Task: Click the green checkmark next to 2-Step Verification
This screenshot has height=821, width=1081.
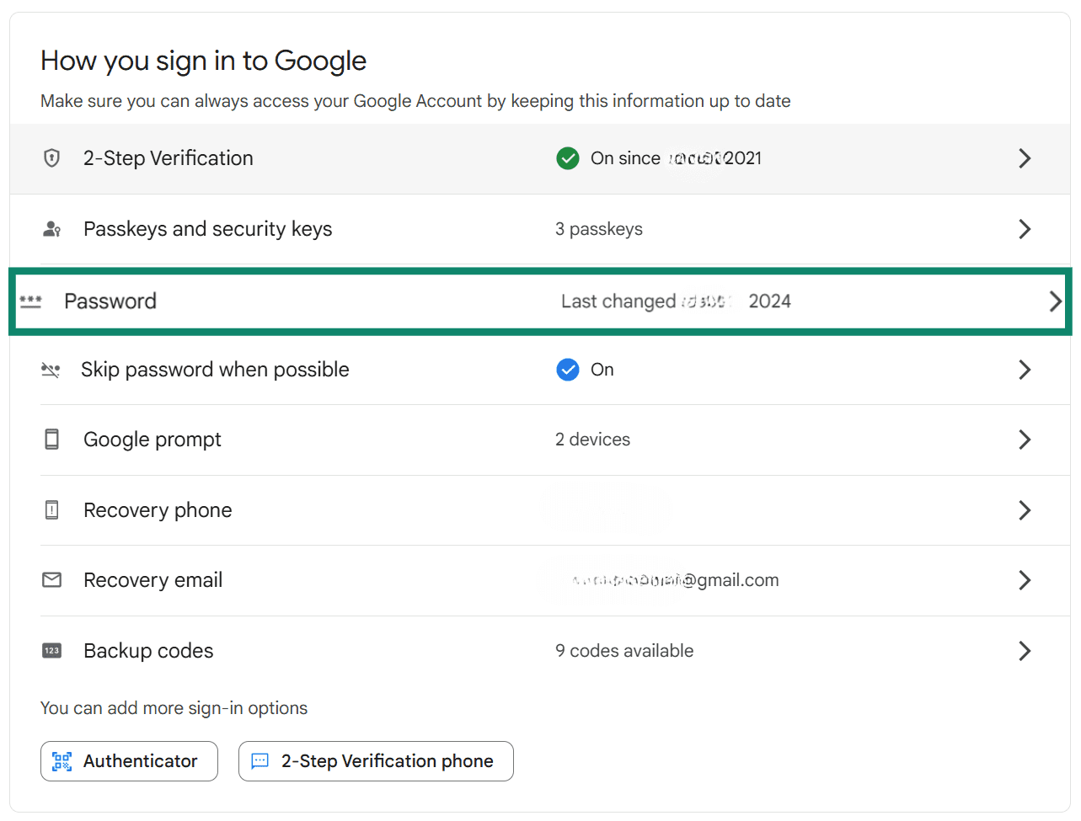Action: tap(568, 158)
